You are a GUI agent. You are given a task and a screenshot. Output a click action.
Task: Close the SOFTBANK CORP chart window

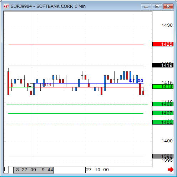[168, 6]
